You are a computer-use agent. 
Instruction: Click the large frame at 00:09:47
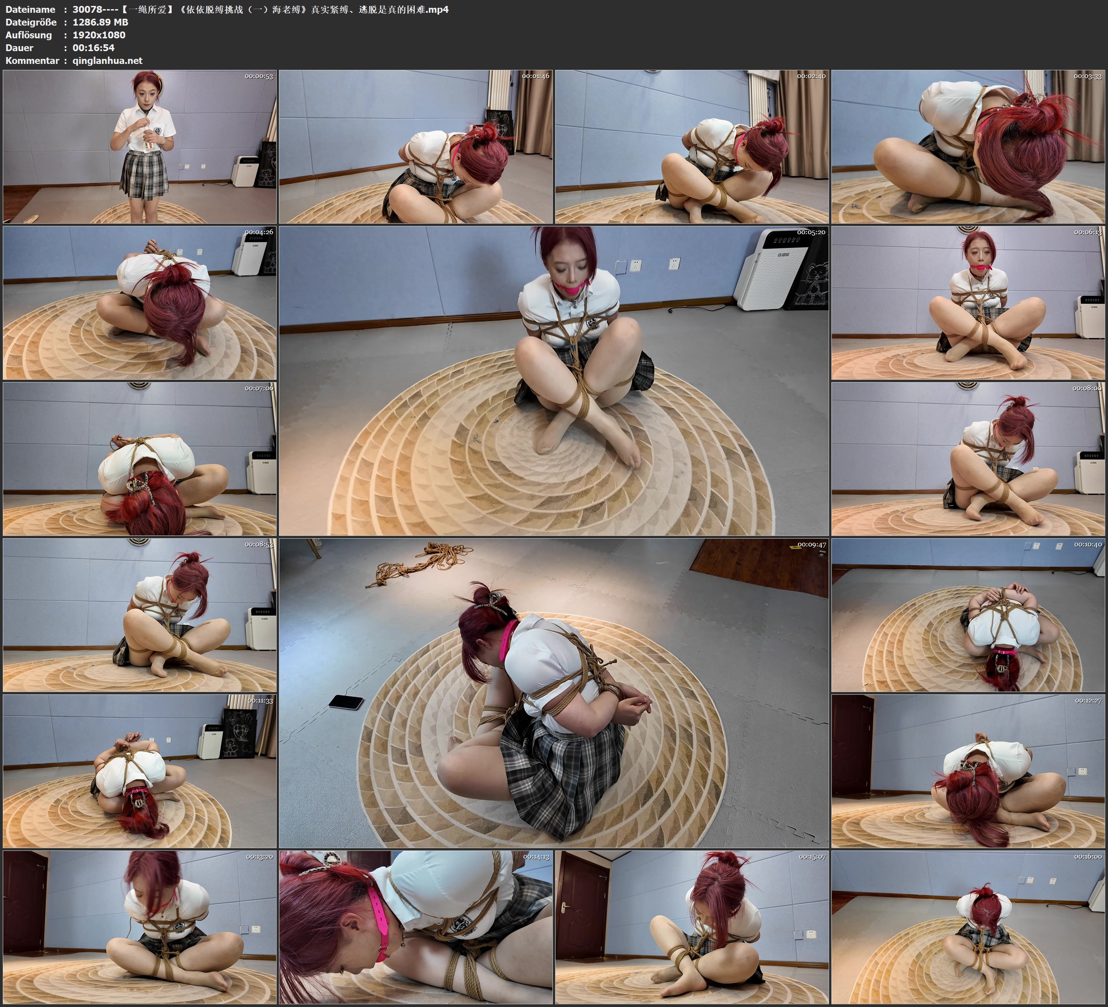pos(553,692)
